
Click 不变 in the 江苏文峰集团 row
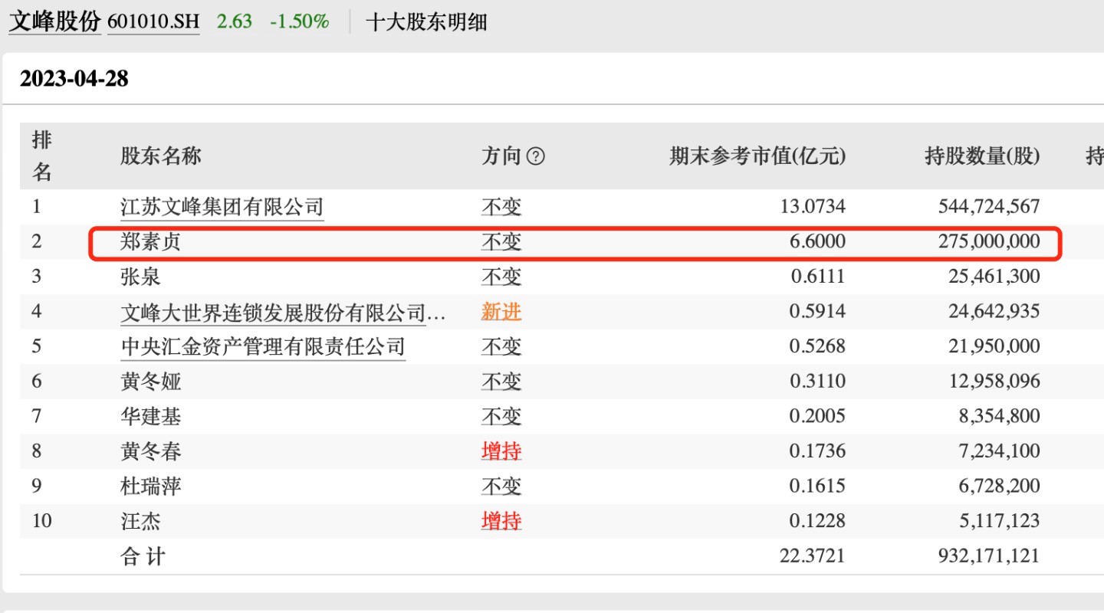point(501,207)
